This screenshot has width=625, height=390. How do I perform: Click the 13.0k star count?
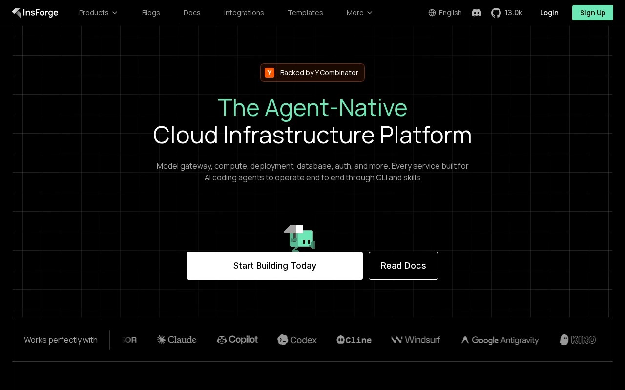(514, 13)
